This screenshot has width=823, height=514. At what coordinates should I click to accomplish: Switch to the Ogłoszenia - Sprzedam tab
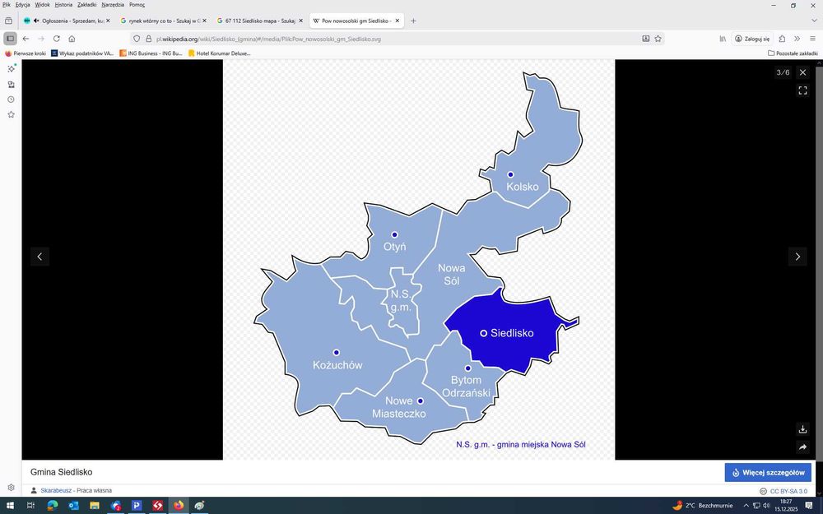pyautogui.click(x=66, y=21)
